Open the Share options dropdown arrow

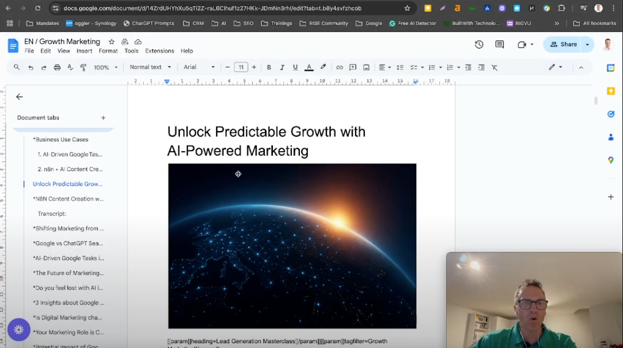(587, 44)
